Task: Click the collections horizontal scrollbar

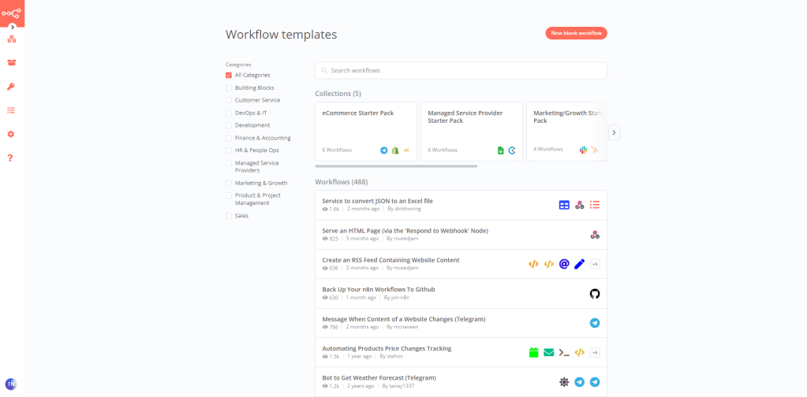Action: click(396, 166)
